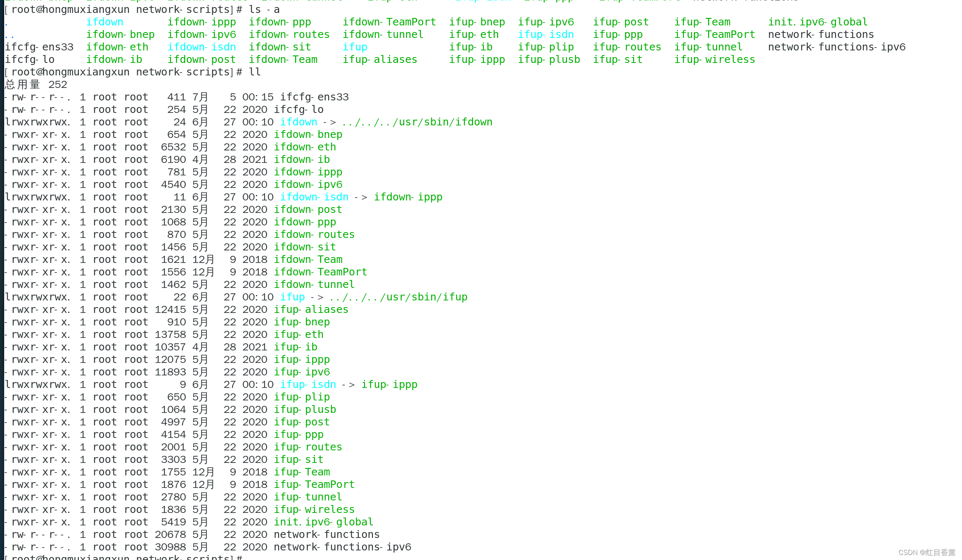Click ifup-plusb in the ls -a columns
Image resolution: width=962 pixels, height=560 pixels.
click(x=549, y=60)
